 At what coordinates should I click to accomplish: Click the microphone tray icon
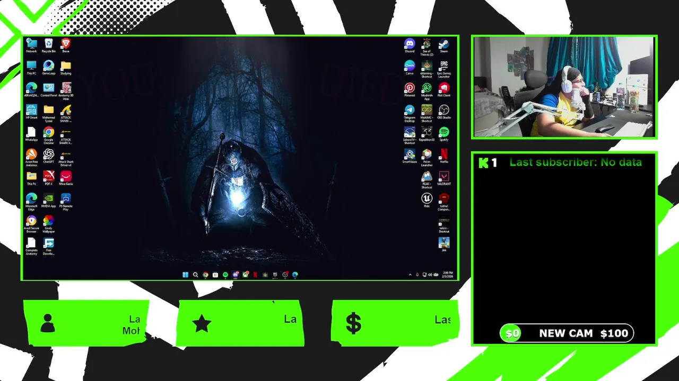click(x=417, y=275)
